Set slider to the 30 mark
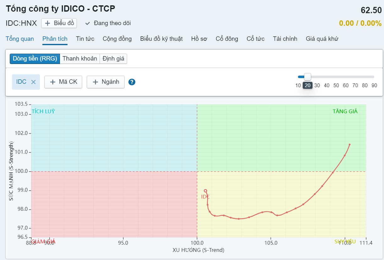The image size is (384, 260). [x=317, y=85]
